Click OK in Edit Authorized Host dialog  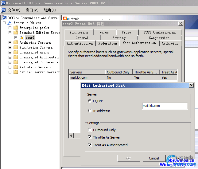click(x=129, y=158)
